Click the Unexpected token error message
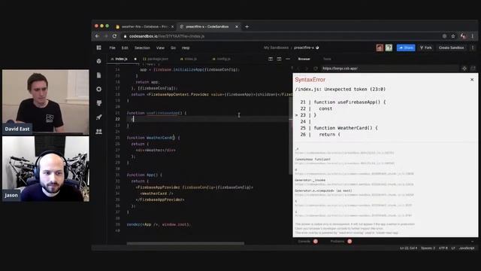This screenshot has width=481, height=271. pyautogui.click(x=340, y=89)
